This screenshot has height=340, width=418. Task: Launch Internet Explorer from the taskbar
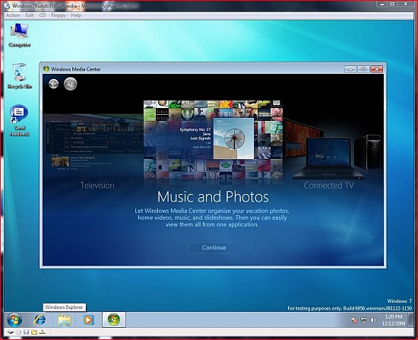click(x=40, y=319)
